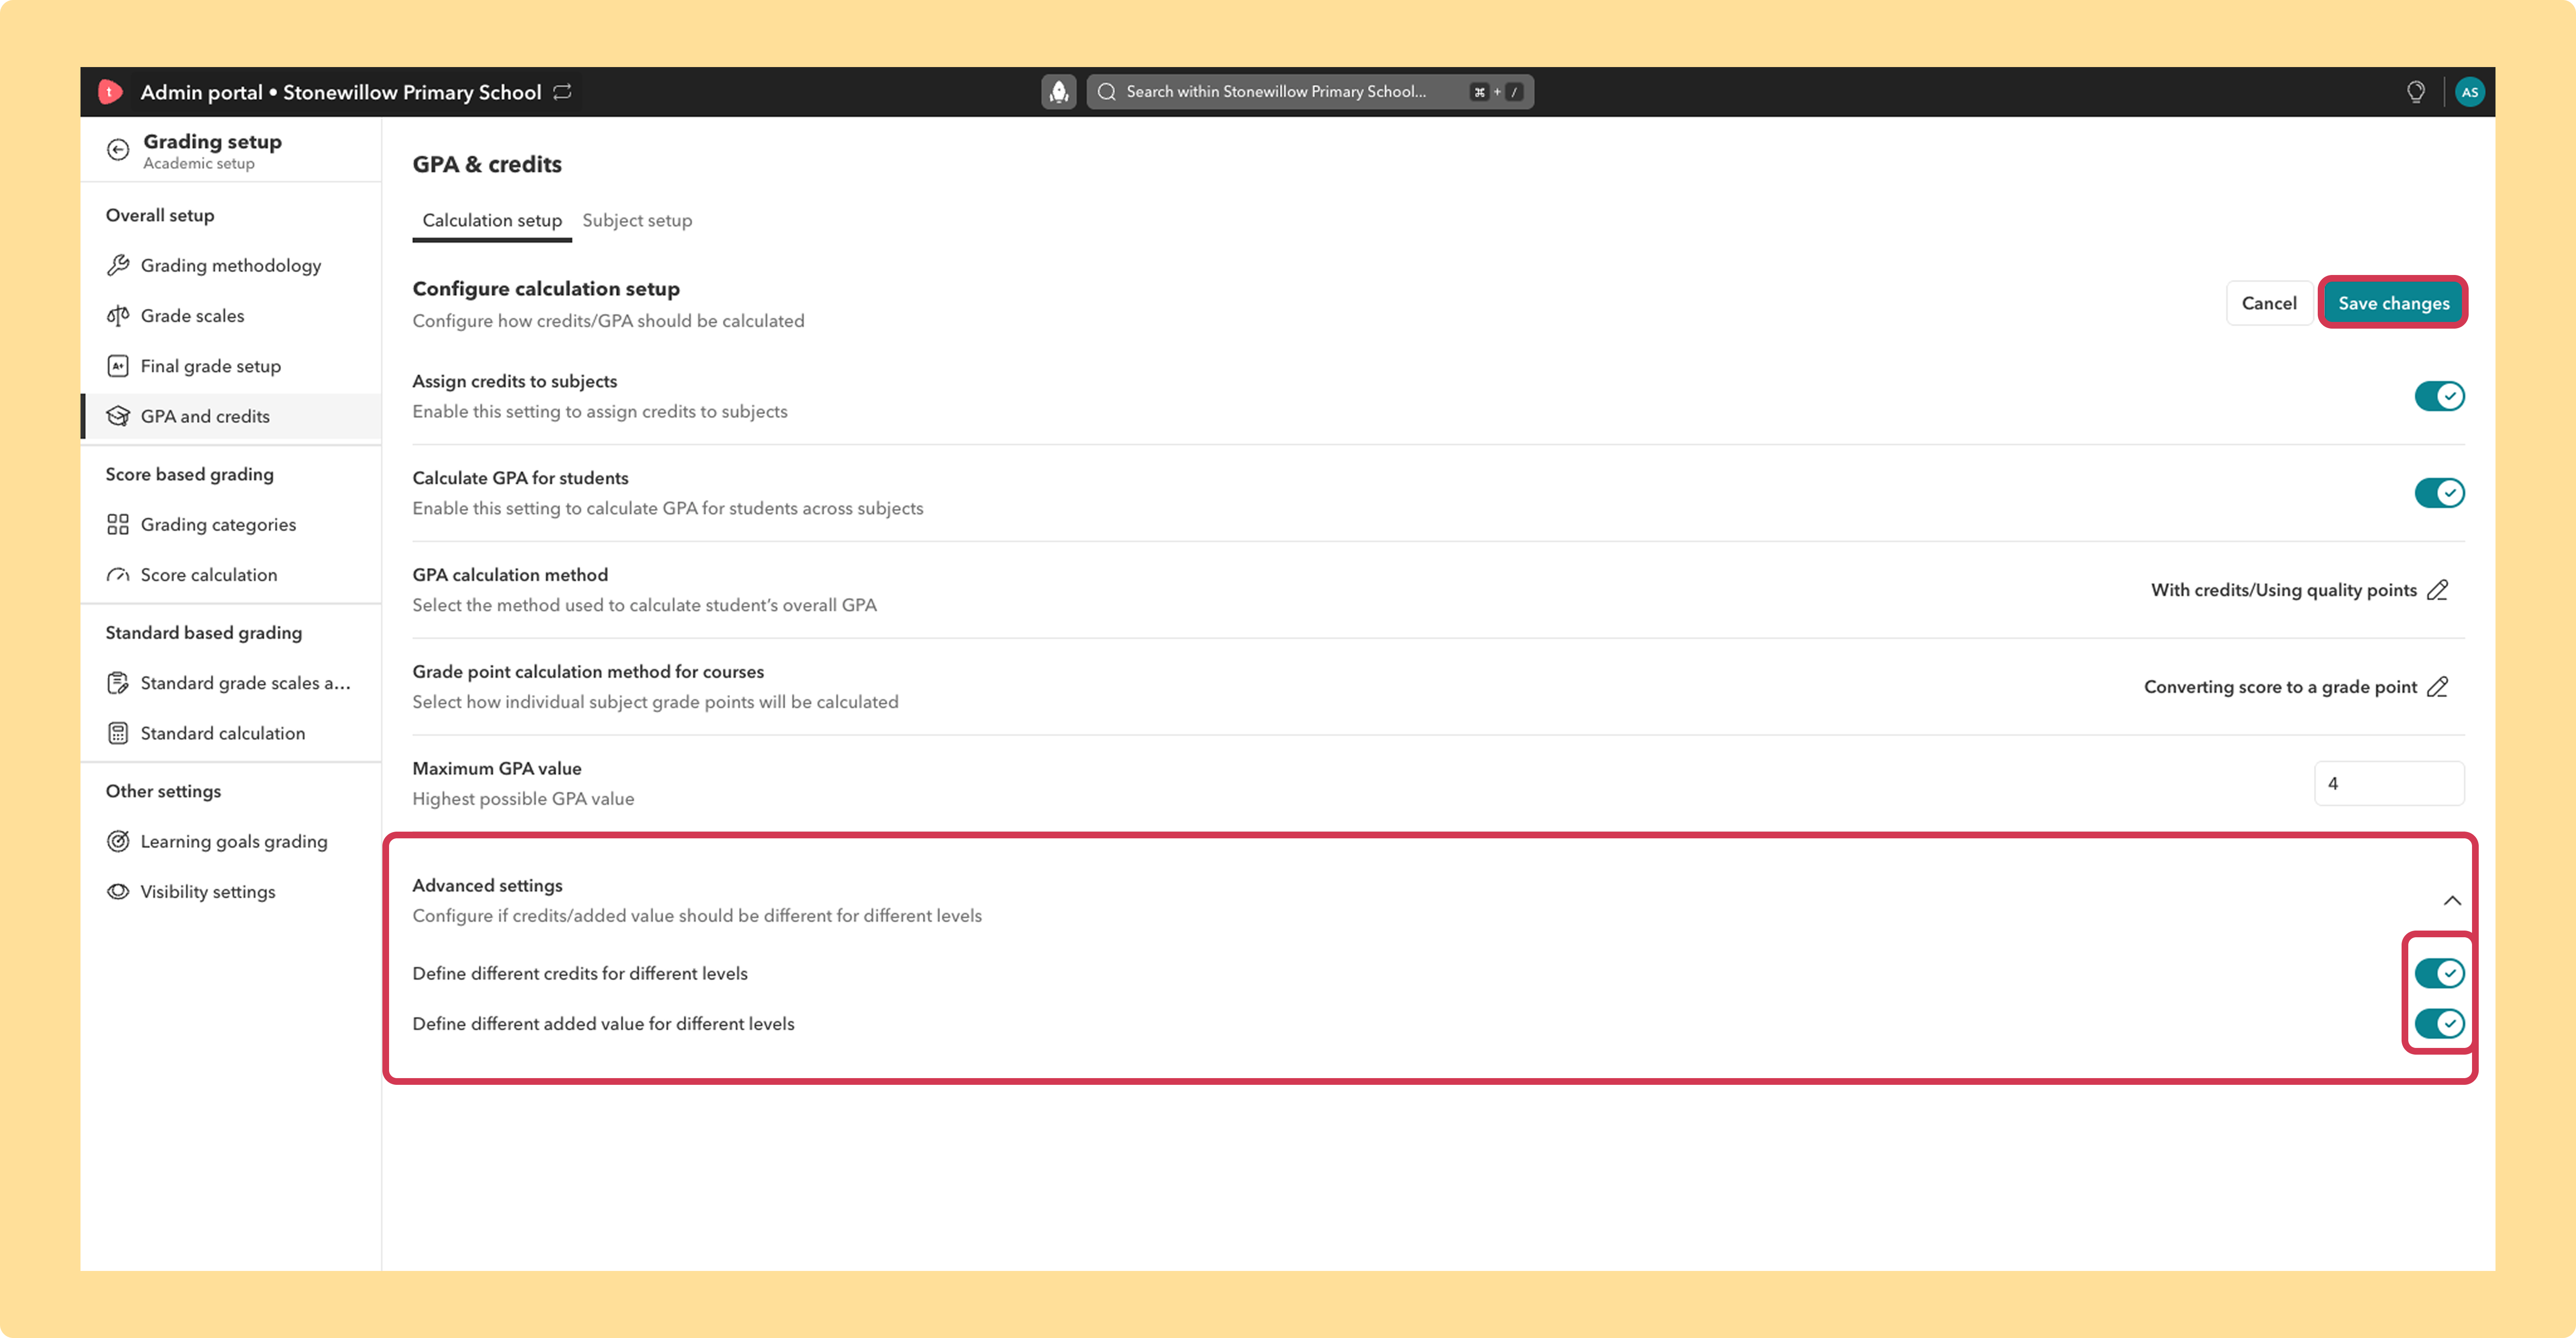Select GPA and credits sidebar item

point(231,416)
